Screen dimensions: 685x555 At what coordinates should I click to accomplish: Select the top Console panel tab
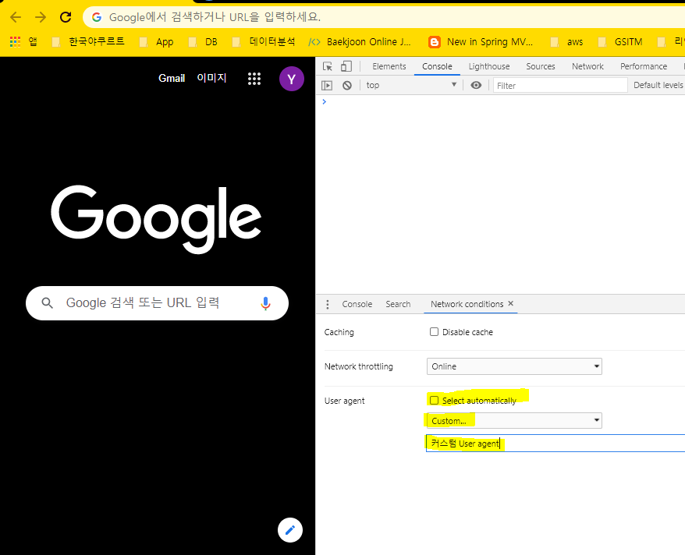coord(437,66)
